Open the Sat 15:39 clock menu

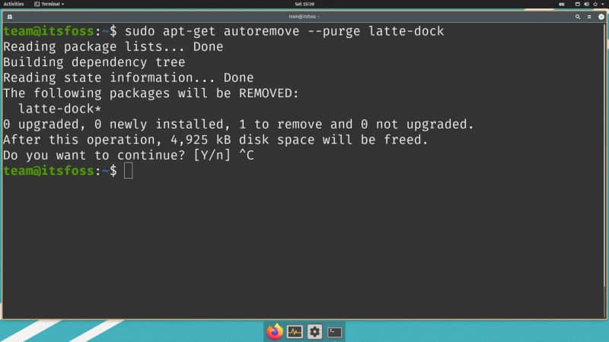coord(304,4)
